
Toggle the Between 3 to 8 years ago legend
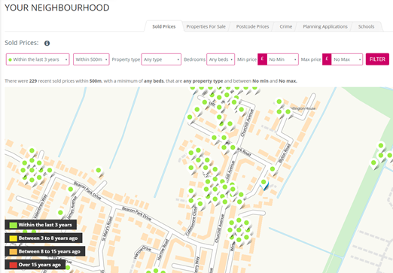tap(44, 238)
